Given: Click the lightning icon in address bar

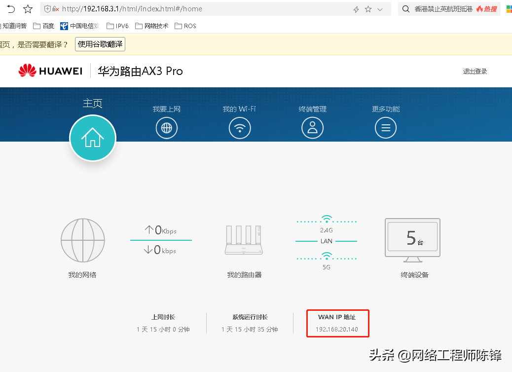Looking at the screenshot, I should pyautogui.click(x=356, y=9).
